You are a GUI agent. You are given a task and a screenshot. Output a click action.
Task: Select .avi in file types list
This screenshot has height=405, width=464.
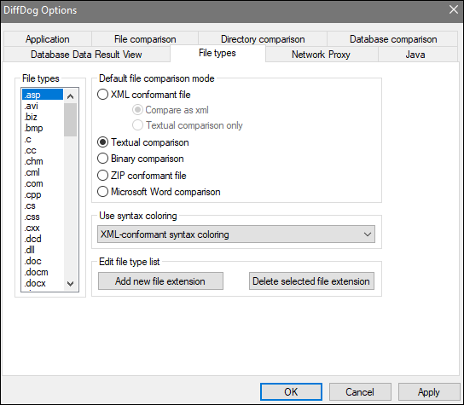[43, 106]
